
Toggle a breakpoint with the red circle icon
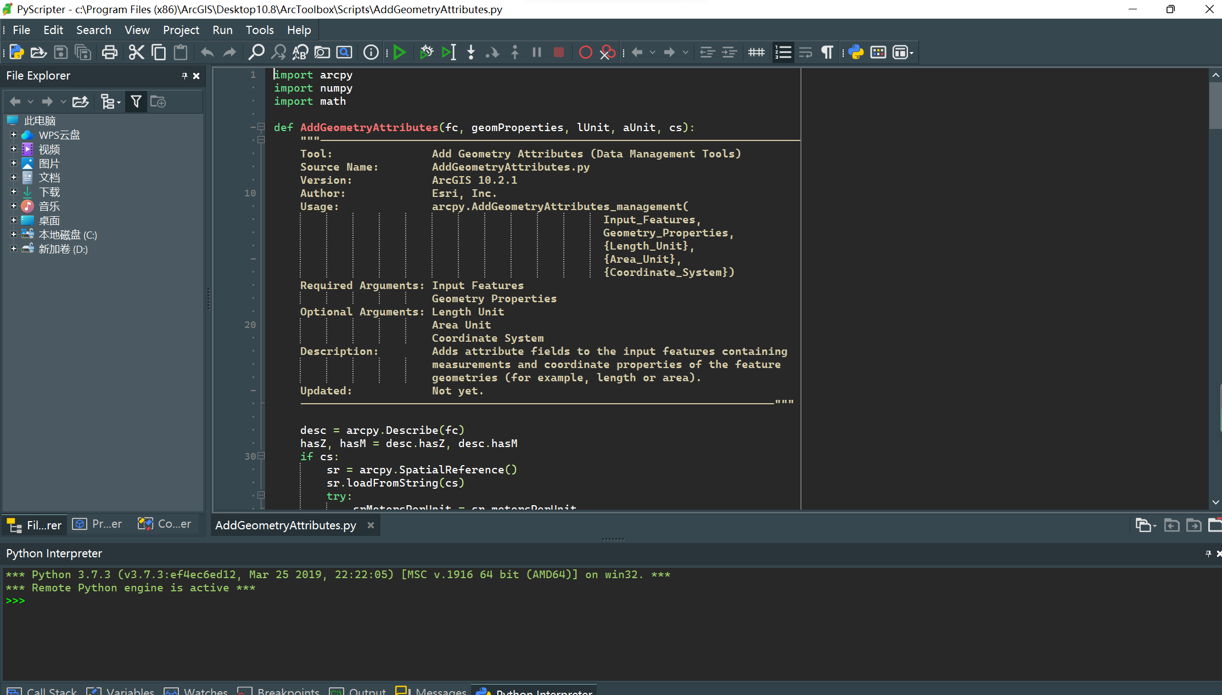[x=585, y=53]
